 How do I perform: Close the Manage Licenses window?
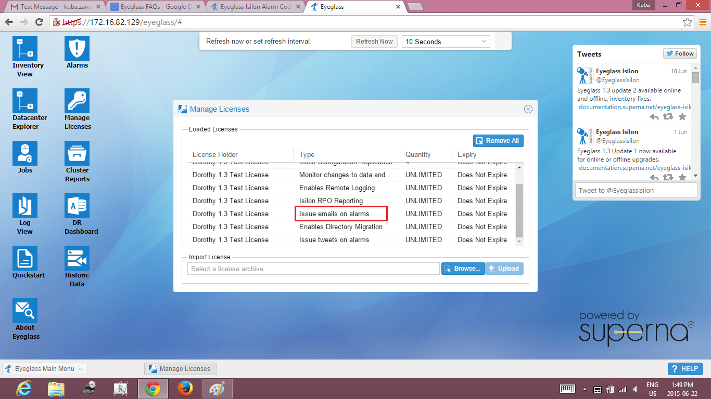coord(528,109)
